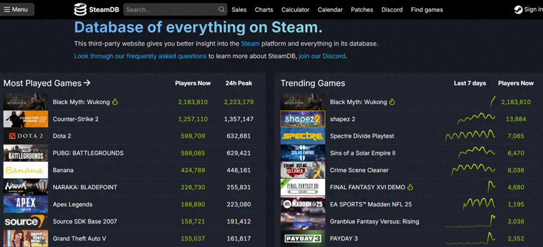Click shapez 2 seven-day sparkline chart

tap(476, 118)
